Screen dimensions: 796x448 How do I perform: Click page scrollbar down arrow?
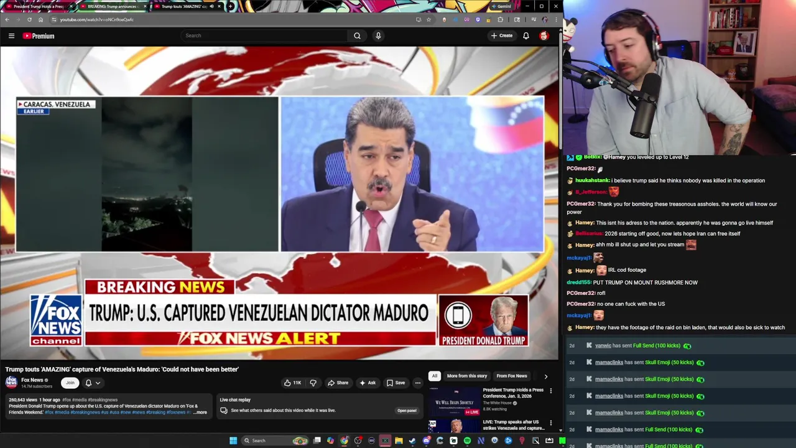(560, 430)
